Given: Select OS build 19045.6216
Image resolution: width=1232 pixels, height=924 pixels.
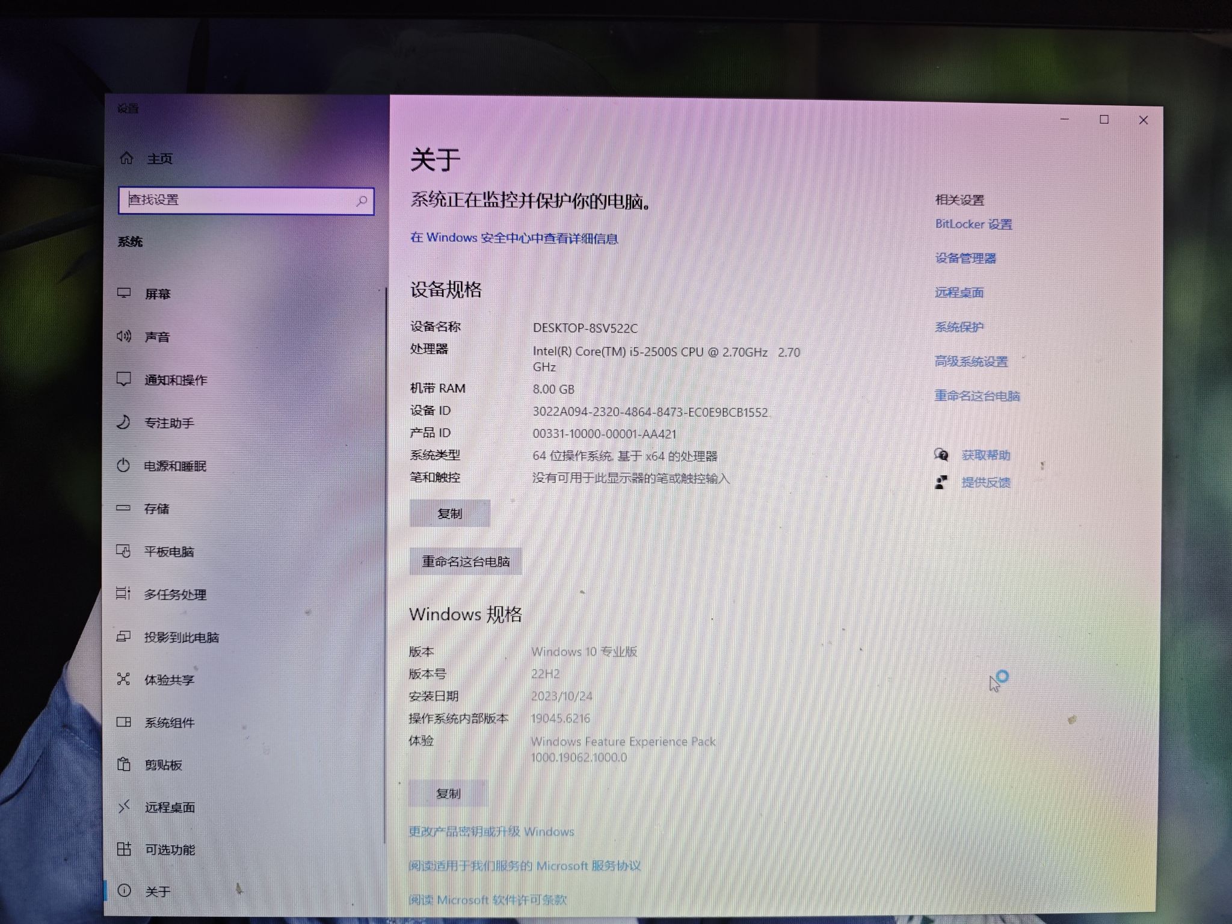Looking at the screenshot, I should coord(560,718).
